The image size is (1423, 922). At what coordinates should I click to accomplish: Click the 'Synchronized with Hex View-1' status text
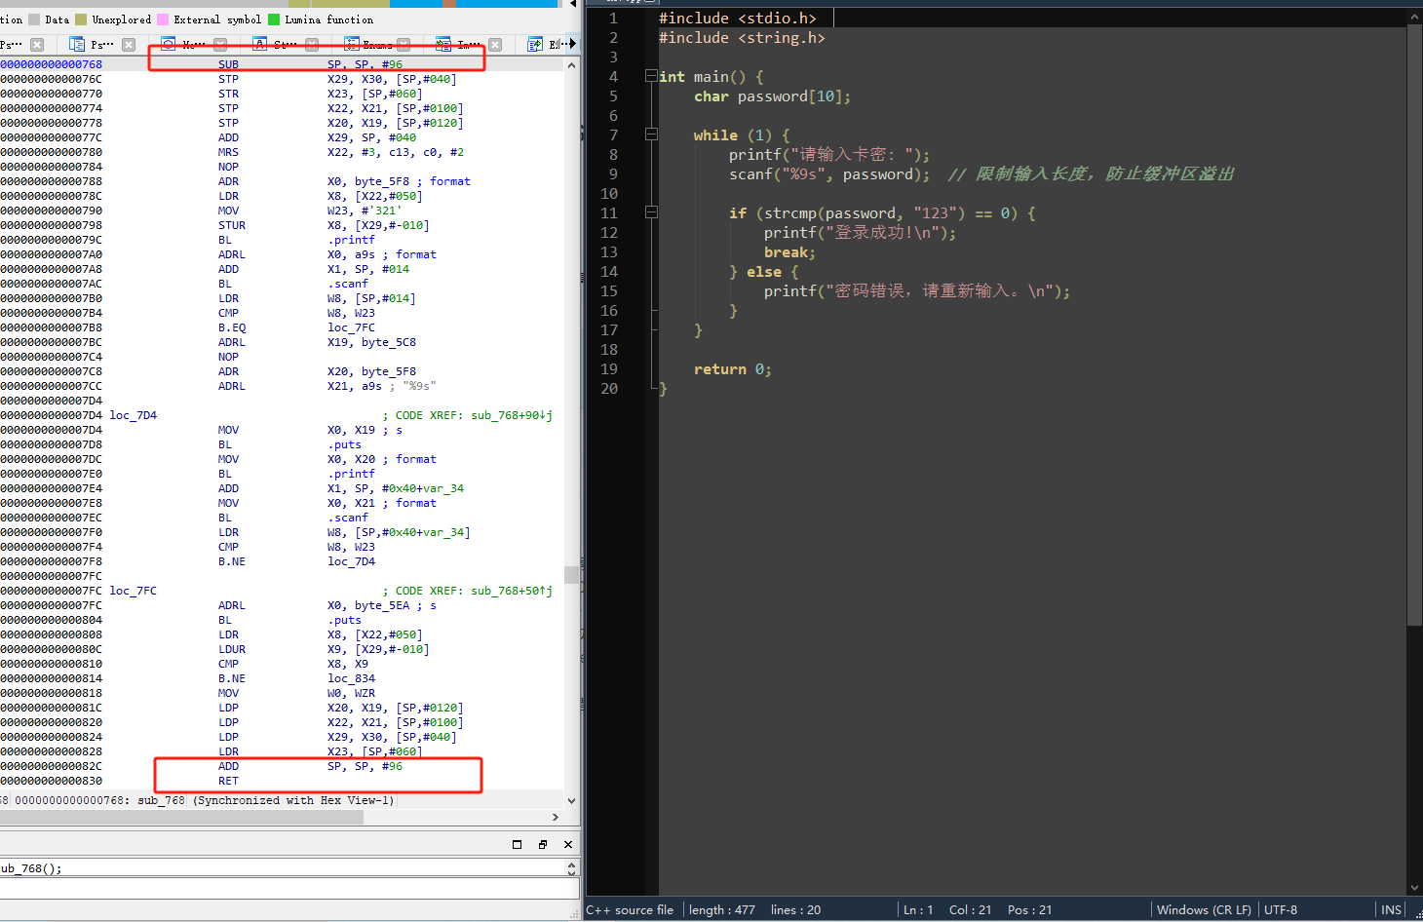click(x=293, y=800)
